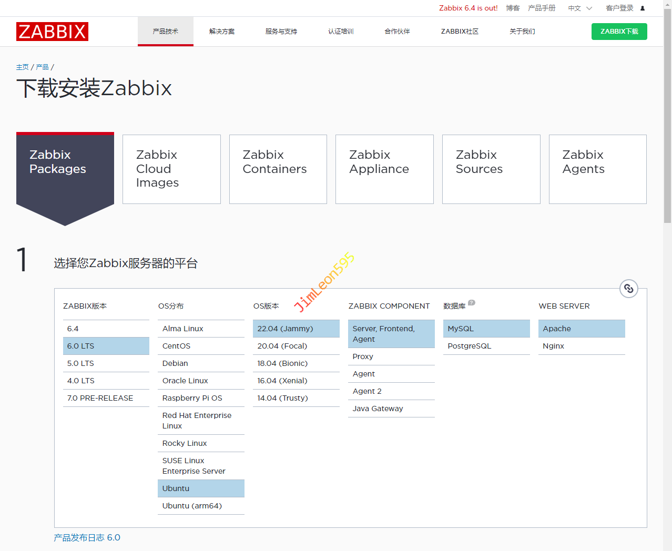Open the Zabbix Agents tab
Screen dimensions: 672x551
coord(597,169)
